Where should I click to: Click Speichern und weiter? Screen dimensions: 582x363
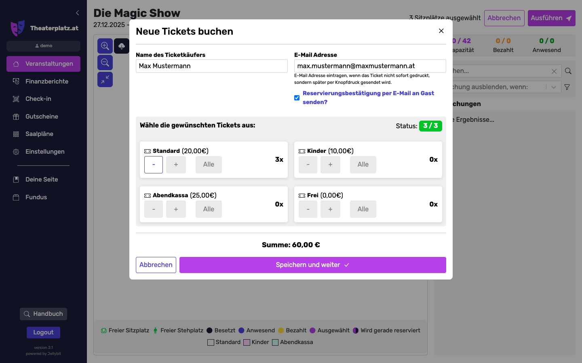tap(313, 265)
